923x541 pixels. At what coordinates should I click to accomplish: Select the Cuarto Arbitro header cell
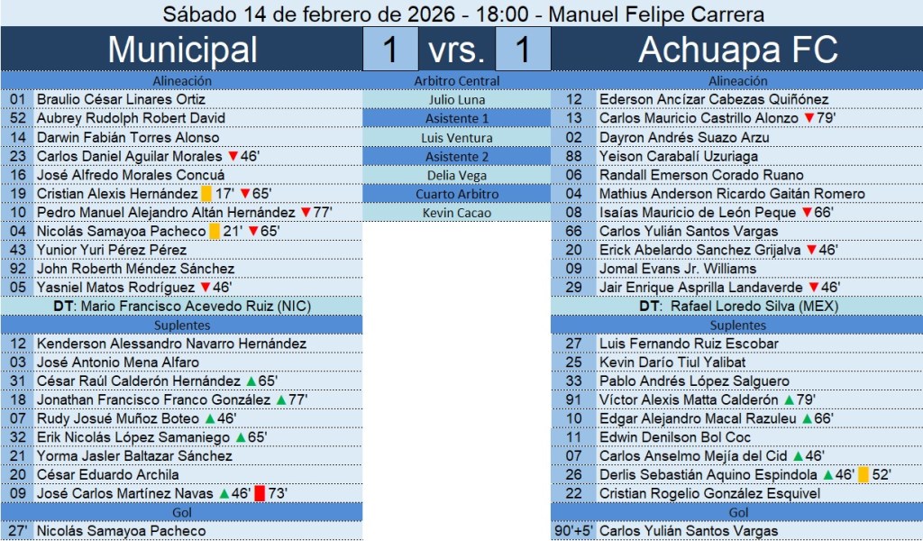pyautogui.click(x=456, y=194)
